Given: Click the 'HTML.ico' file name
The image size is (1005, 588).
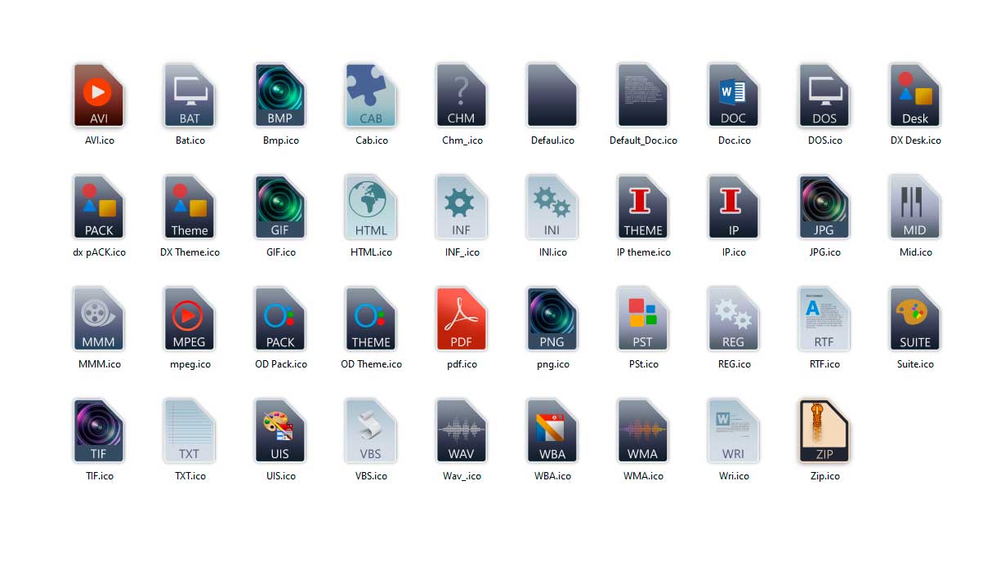Looking at the screenshot, I should (x=371, y=252).
